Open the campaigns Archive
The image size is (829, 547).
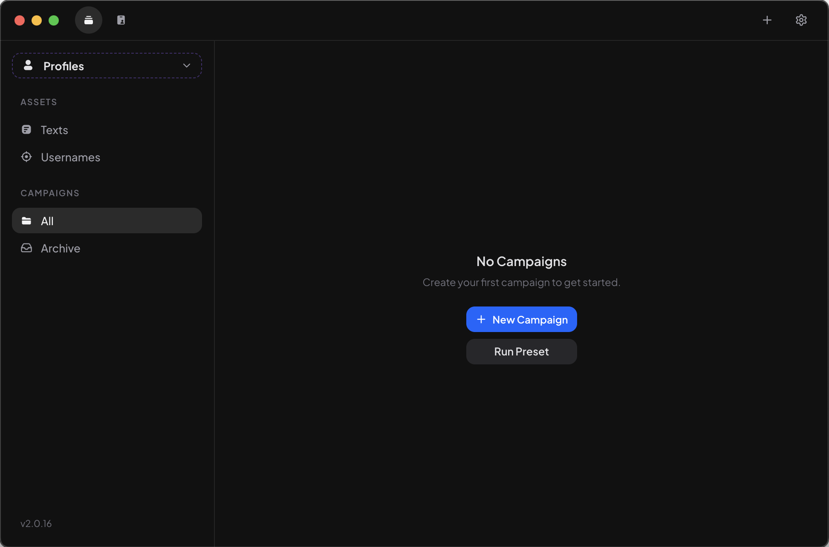107,248
